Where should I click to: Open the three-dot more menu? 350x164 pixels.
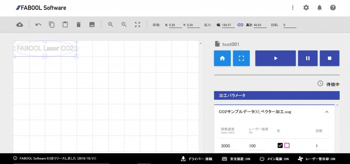[x=293, y=8]
